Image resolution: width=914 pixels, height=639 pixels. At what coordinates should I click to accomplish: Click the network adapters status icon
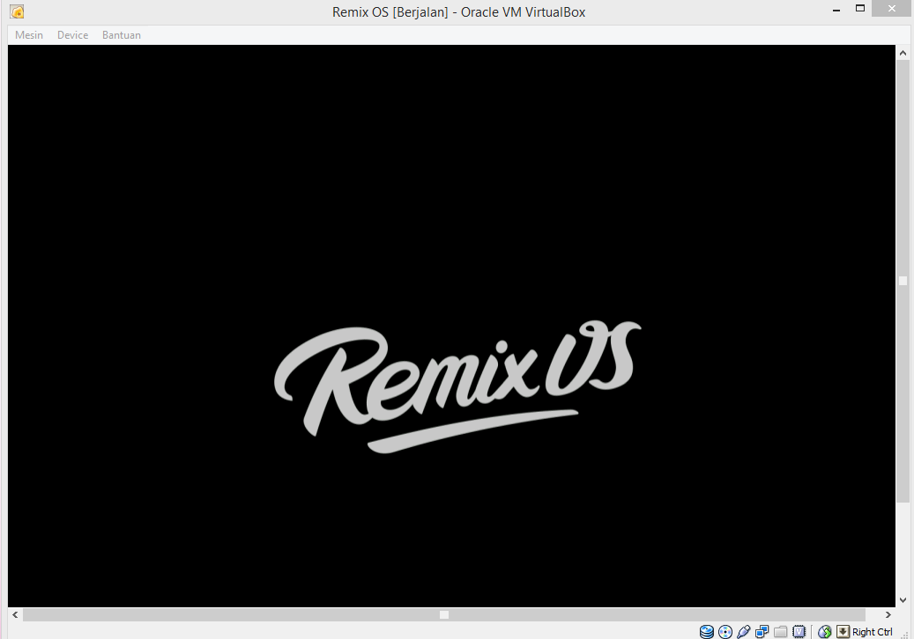(x=762, y=631)
